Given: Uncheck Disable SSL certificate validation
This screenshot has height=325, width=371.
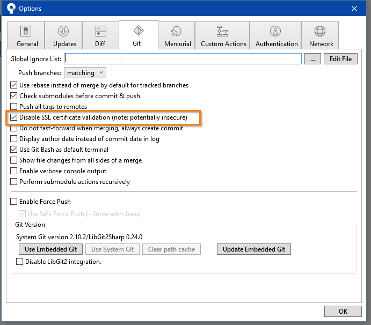Looking at the screenshot, I should tap(14, 117).
